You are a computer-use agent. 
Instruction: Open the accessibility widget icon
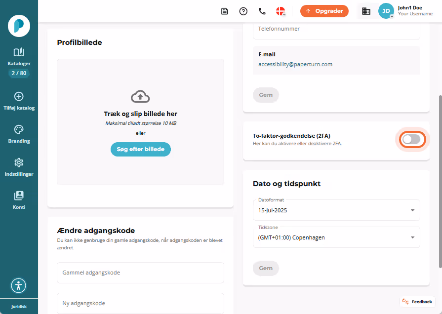[x=19, y=286]
